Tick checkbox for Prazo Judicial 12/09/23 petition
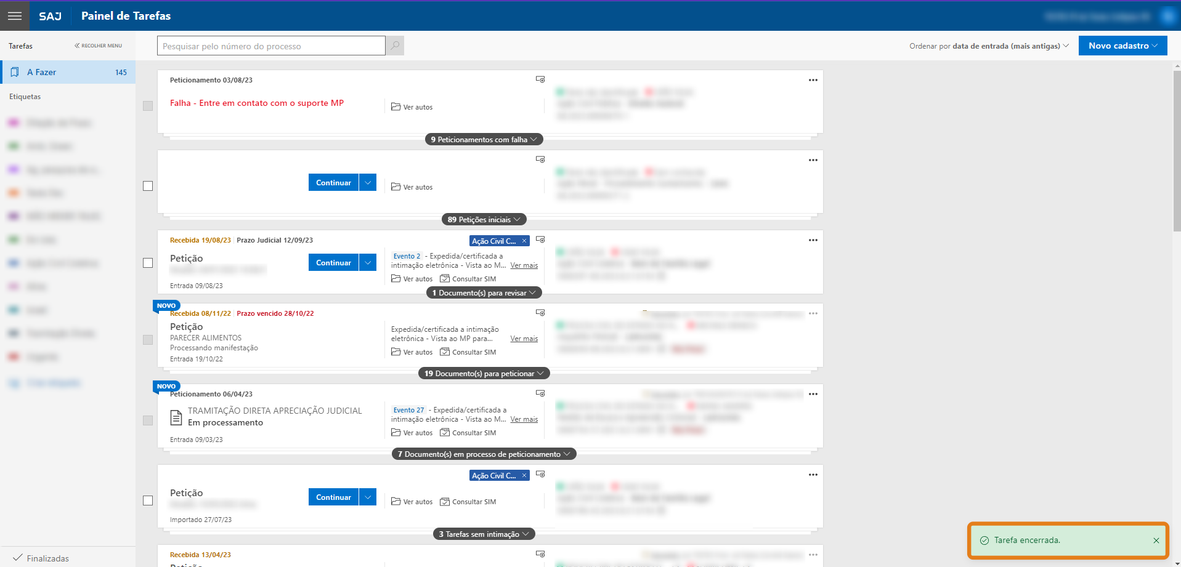 tap(148, 263)
